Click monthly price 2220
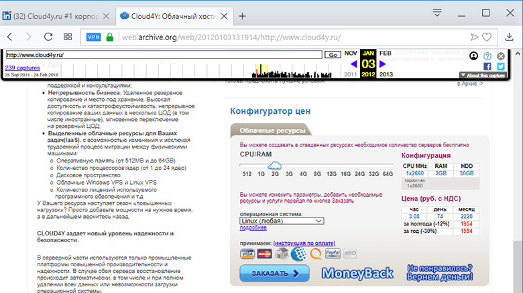The width and height of the screenshot is (523, 293). (x=466, y=217)
